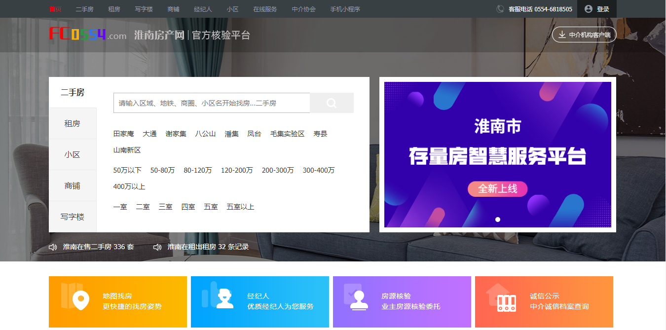Click 淮南在租出租房 32 条记录 notice

208,247
